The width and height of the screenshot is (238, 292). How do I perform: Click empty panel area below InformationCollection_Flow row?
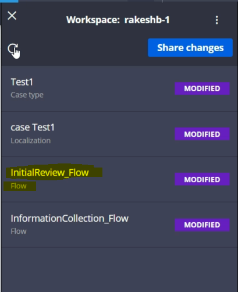tap(119, 269)
